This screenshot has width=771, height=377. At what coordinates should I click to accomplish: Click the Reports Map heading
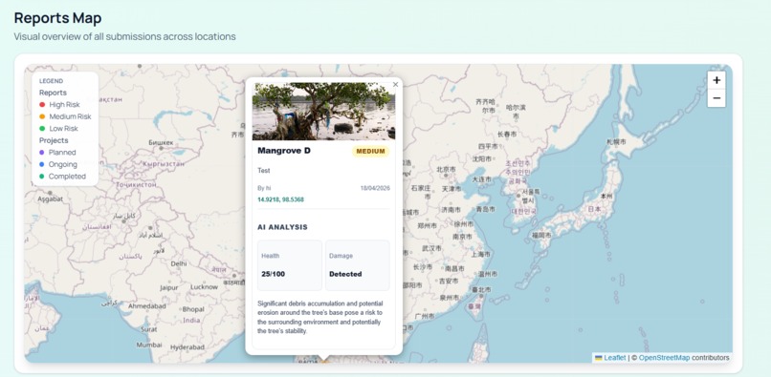[57, 18]
